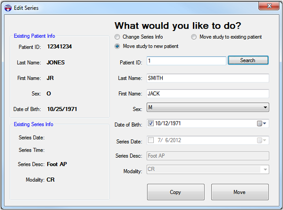The width and height of the screenshot is (283, 210).
Task: Expand the Sex dropdown list
Action: (x=265, y=108)
